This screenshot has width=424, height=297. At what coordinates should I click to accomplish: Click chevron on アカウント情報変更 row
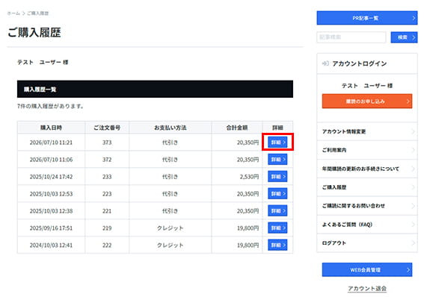[x=413, y=131]
